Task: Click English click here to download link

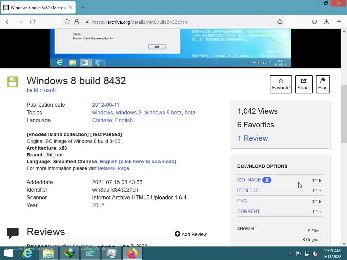Action: tap(138, 161)
